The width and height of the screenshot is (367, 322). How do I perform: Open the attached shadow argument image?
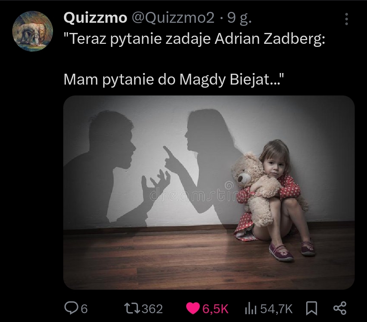click(x=209, y=192)
